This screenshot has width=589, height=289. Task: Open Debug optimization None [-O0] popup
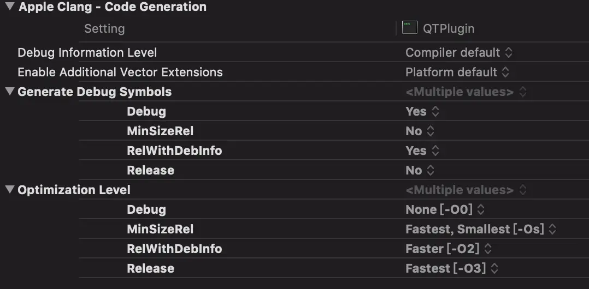[445, 209]
